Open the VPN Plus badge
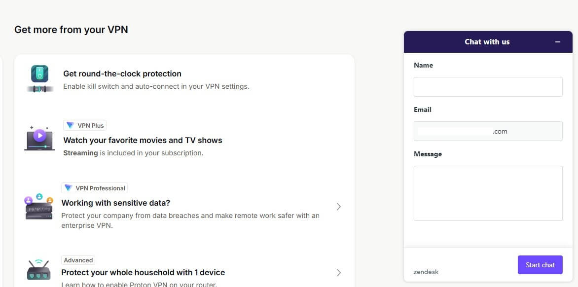578x287 pixels. [x=84, y=125]
